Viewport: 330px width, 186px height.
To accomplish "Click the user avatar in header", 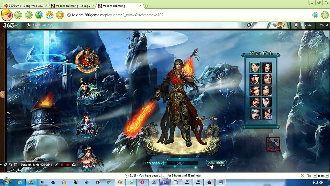I will (249, 25).
